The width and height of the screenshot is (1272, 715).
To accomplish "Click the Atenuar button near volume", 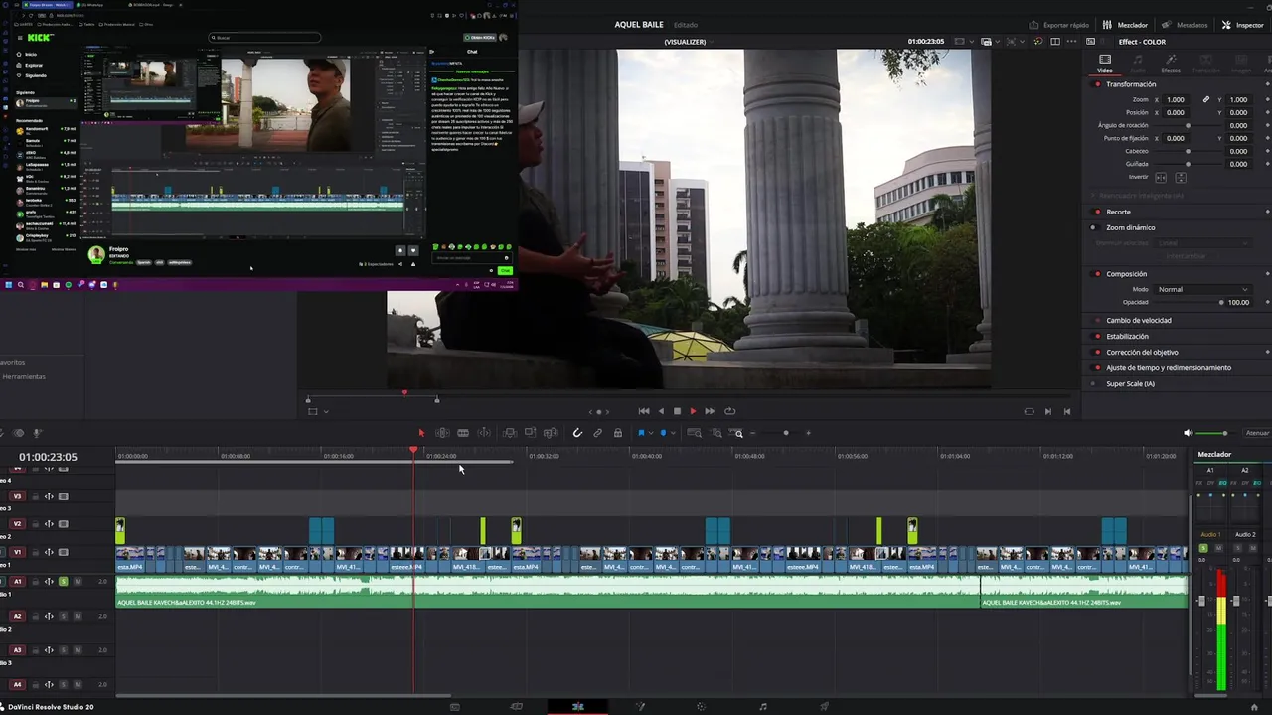I will [x=1257, y=433].
